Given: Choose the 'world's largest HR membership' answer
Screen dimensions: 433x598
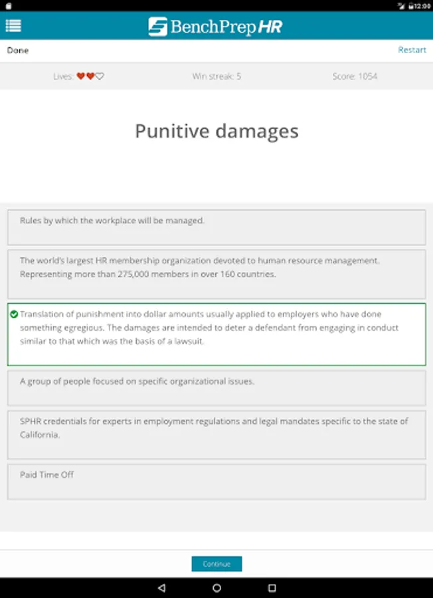Looking at the screenshot, I should click(x=217, y=274).
